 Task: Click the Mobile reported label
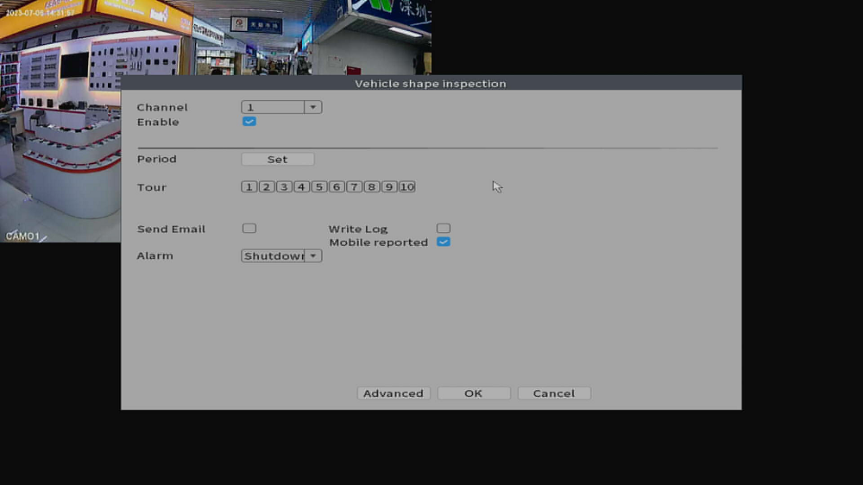point(379,243)
